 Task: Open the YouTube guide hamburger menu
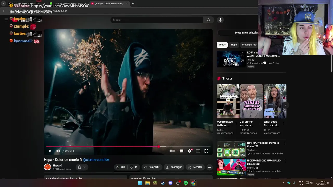(6, 20)
